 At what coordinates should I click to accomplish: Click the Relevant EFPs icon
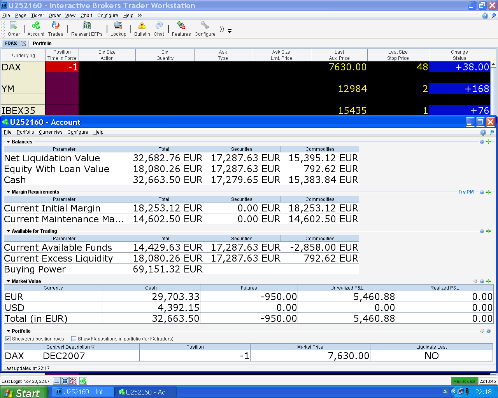[87, 26]
